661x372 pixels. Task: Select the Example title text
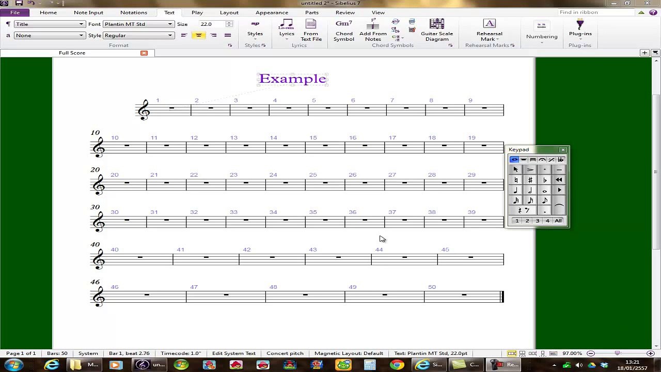[x=293, y=79]
